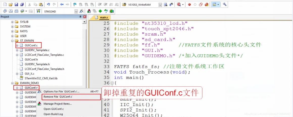The height and width of the screenshot is (117, 293).
Task: Open the VS1053_WriteRAM find dropdown
Action: (160, 5)
